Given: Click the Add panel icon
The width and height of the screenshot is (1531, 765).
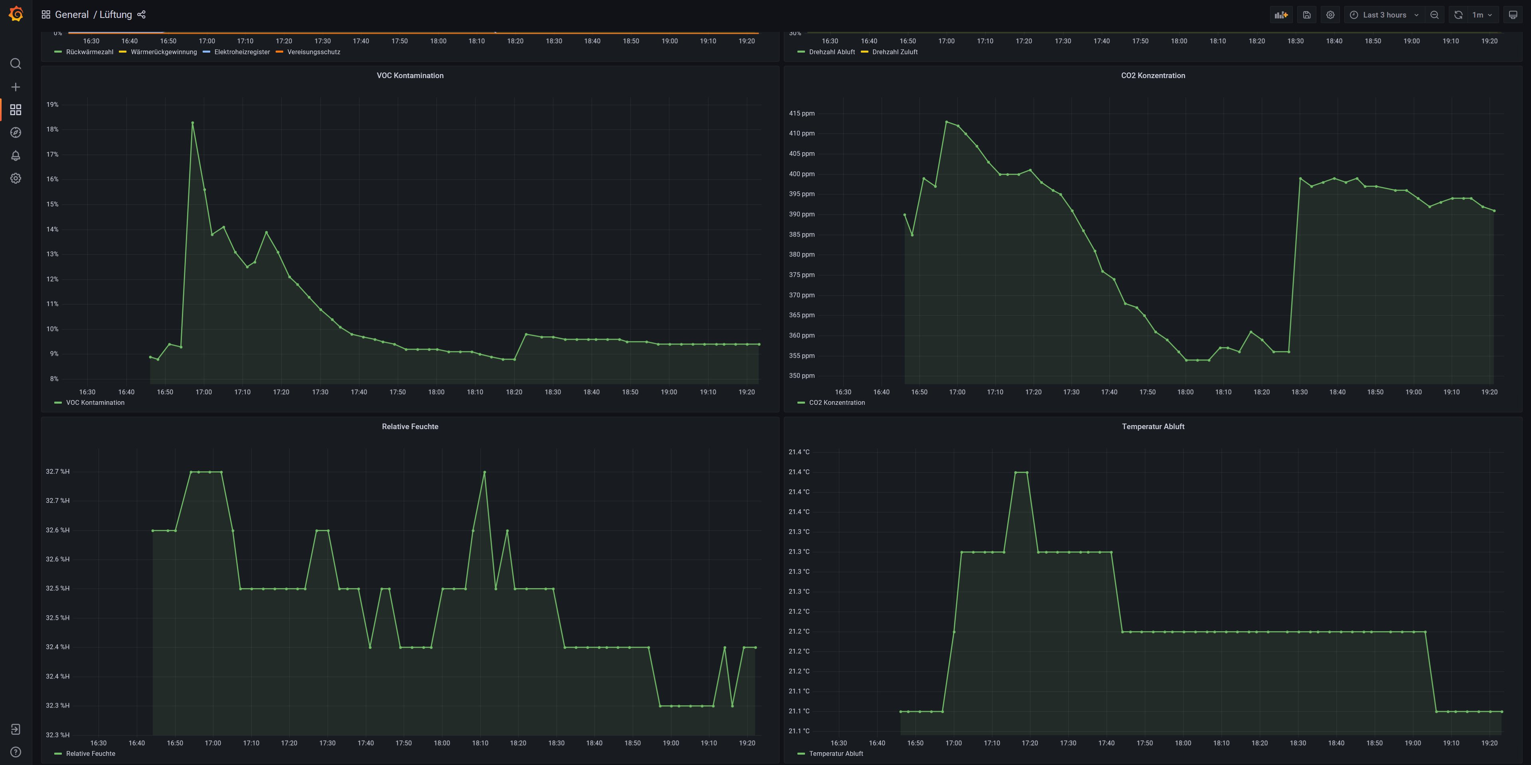Looking at the screenshot, I should click(1281, 15).
